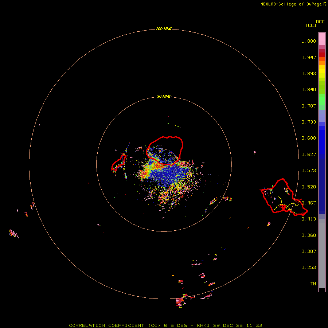The height and width of the screenshot is (328, 328).
Task: Click the 0.573 scale value
Action: click(309, 171)
